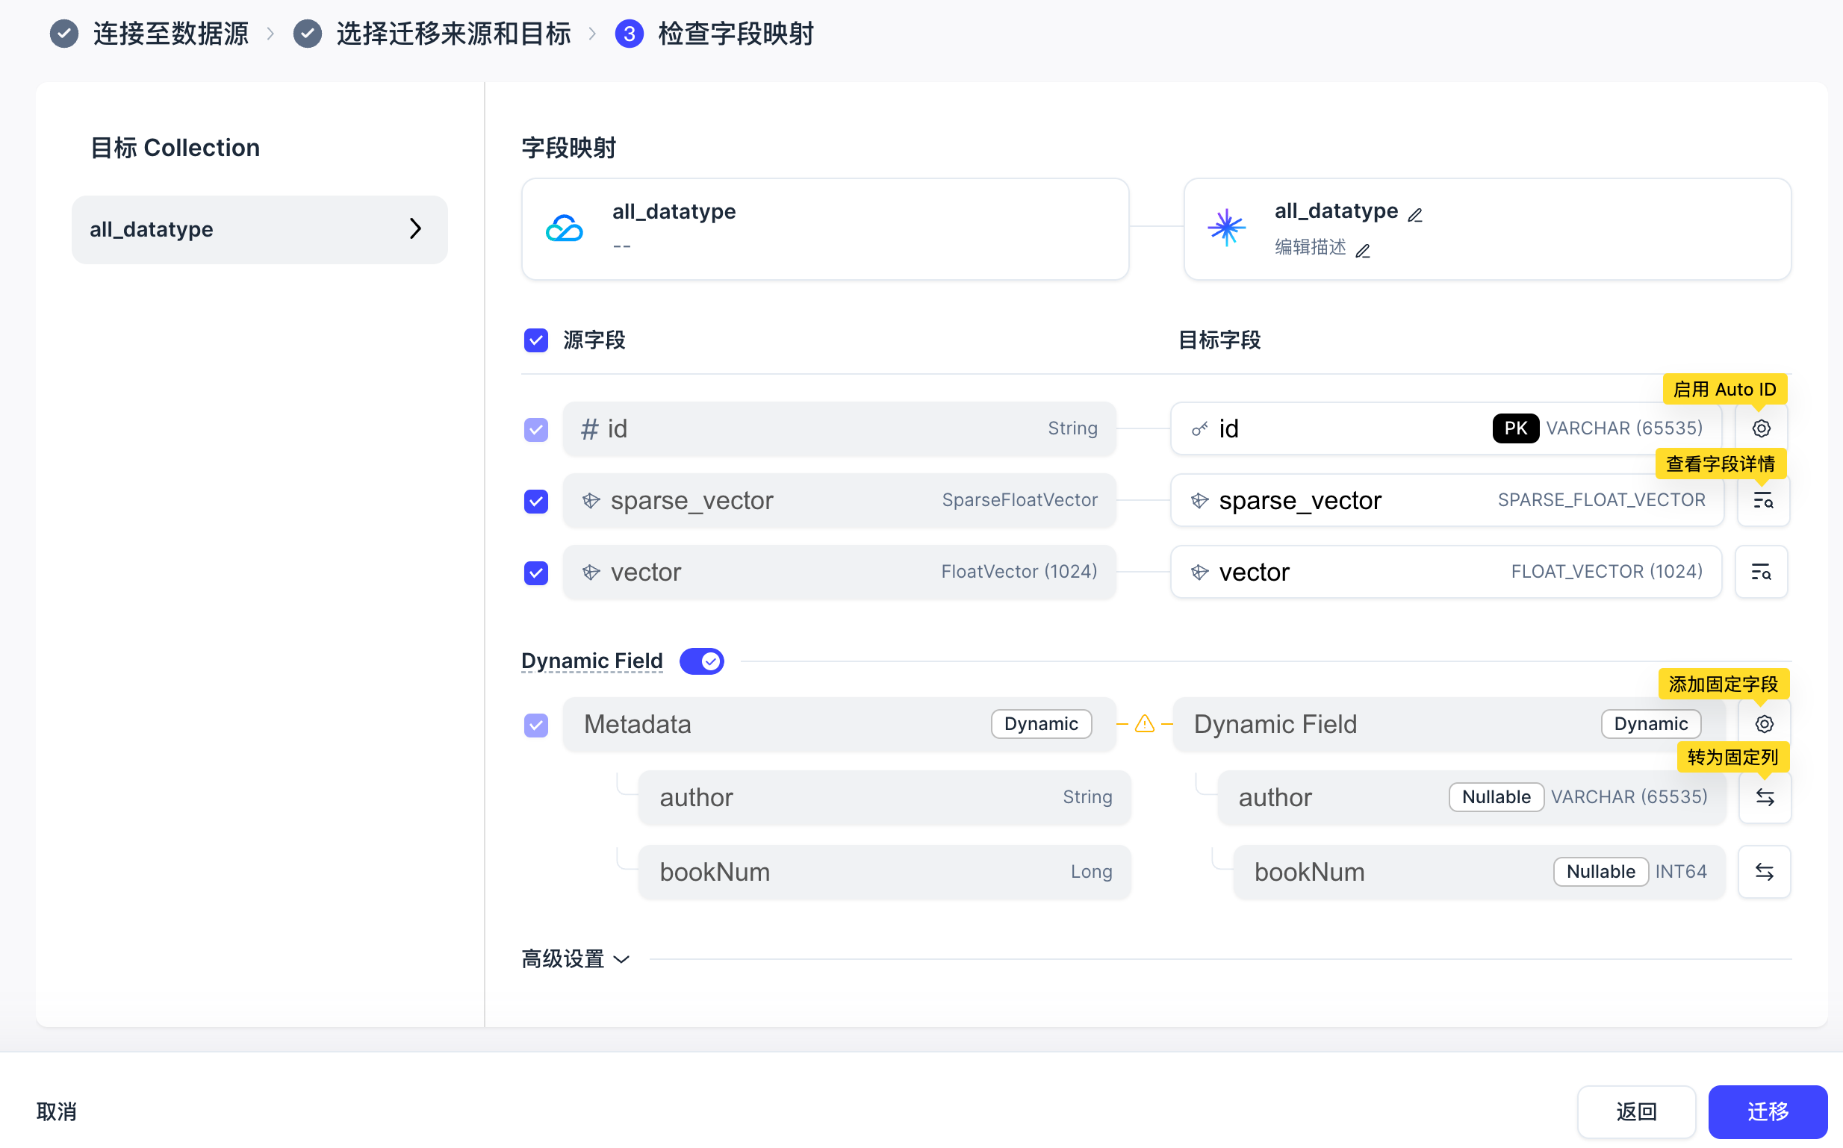Screen dimensions: 1843x1148
Task: Click the key icon in target id field
Action: pos(1199,429)
